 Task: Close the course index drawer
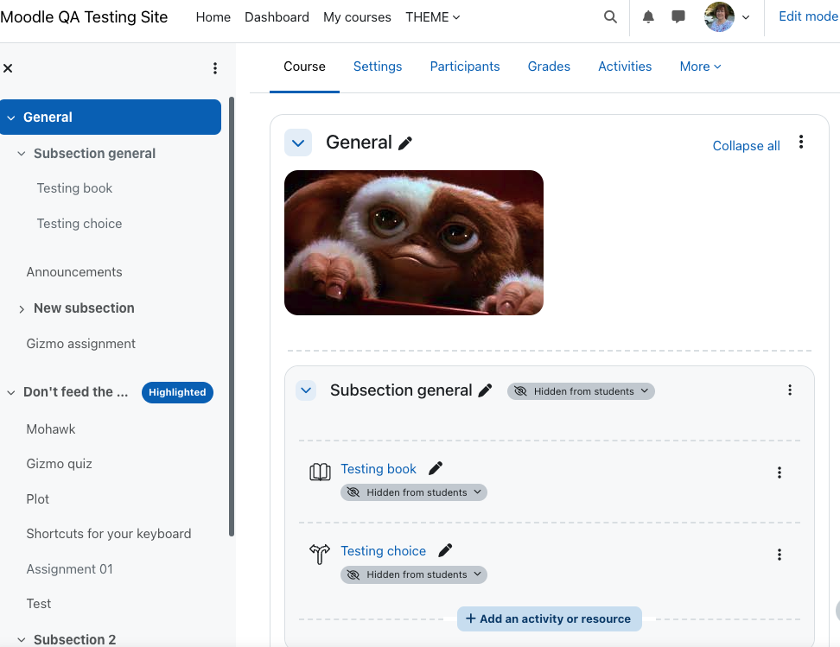[8, 68]
